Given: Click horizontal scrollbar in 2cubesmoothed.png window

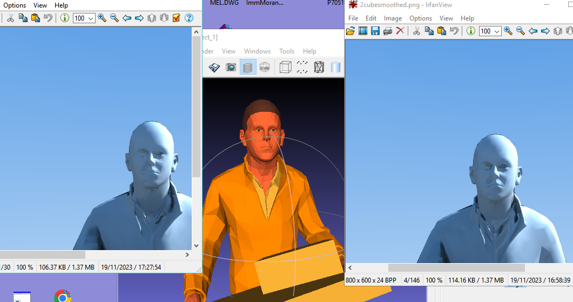Looking at the screenshot, I should (456, 267).
